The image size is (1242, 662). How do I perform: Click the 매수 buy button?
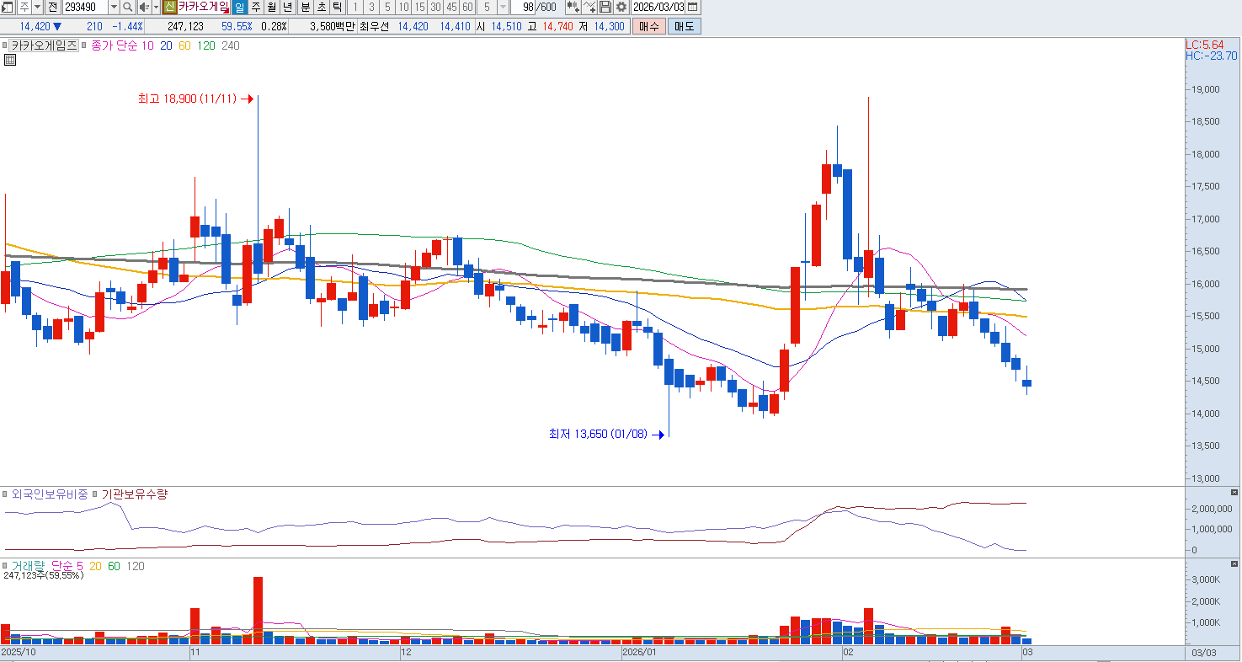point(649,26)
